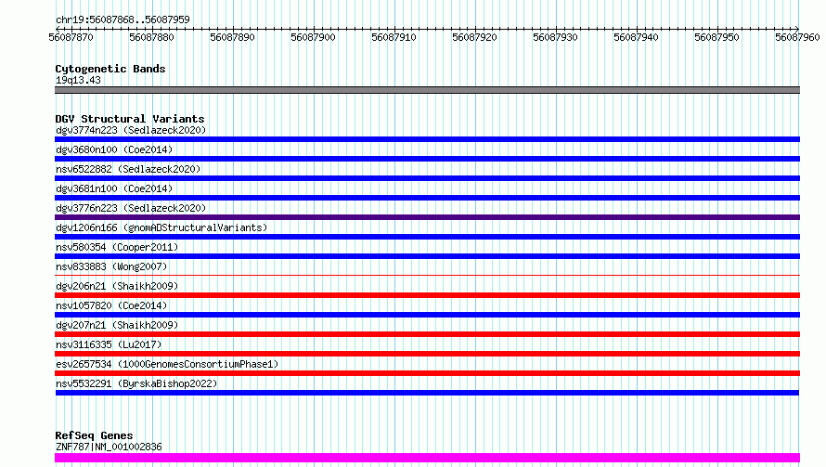826x467 pixels.
Task: Click the chr19:56087868..56087959 position label
Action: (123, 19)
